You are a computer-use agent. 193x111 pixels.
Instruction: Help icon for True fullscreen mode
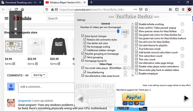pyautogui.click(x=182, y=49)
